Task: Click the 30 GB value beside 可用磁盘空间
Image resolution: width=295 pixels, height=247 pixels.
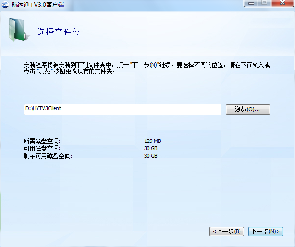Action: (150, 148)
